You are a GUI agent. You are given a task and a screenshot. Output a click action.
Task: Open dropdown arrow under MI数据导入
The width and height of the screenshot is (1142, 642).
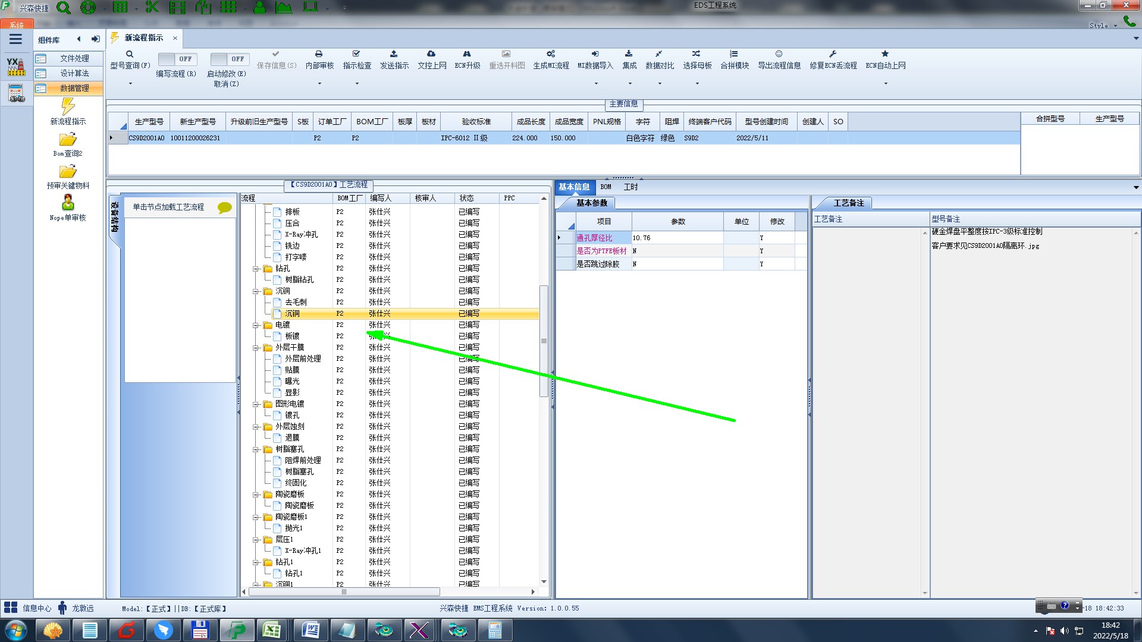tap(595, 83)
